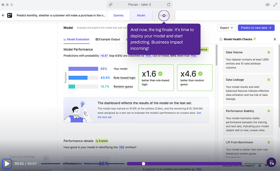
Task: Open See the test set link
Action: click(x=149, y=115)
